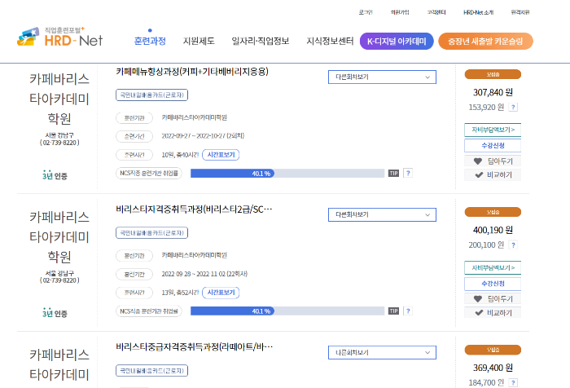Click 모집중 badge above 369,400 원
The image size is (570, 388).
click(493, 350)
